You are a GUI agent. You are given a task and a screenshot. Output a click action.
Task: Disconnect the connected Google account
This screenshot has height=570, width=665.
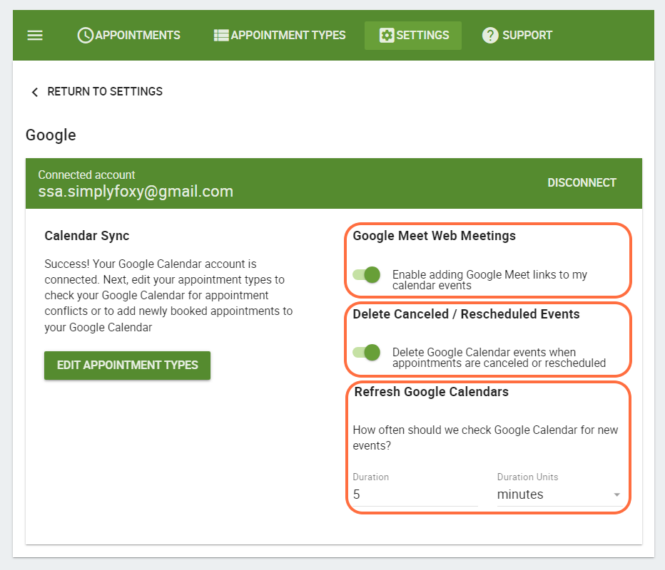pos(582,182)
